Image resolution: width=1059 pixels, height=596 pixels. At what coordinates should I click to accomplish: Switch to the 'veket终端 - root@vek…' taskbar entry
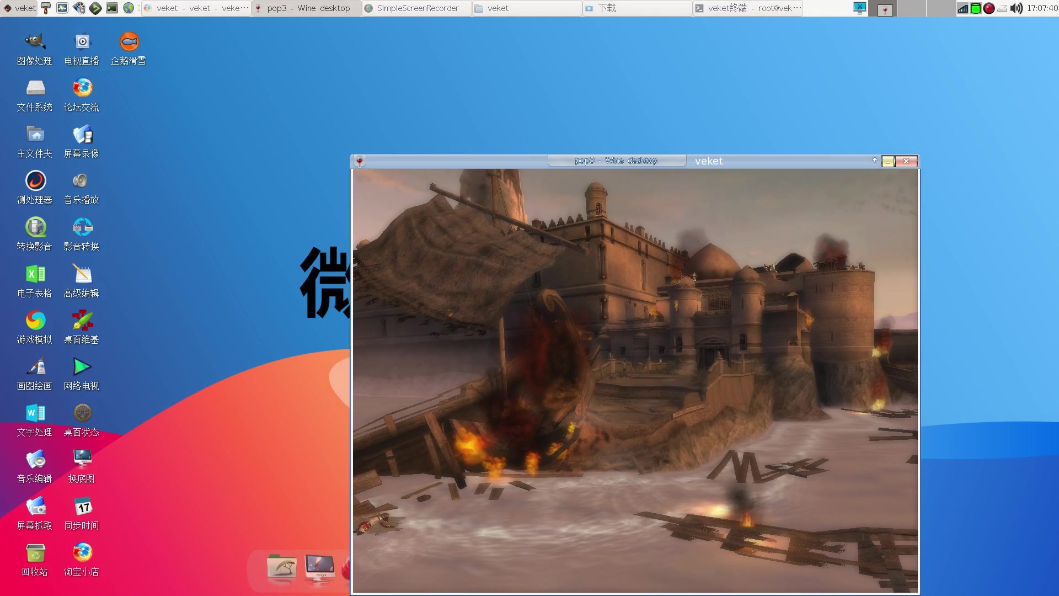(748, 8)
